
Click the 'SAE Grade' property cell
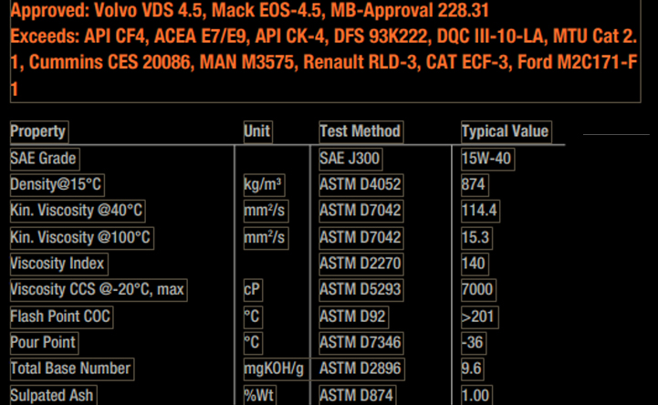[x=45, y=159]
